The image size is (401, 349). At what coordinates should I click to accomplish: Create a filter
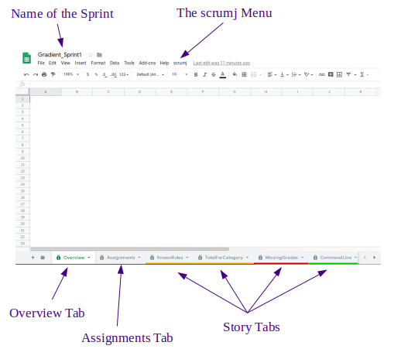348,74
